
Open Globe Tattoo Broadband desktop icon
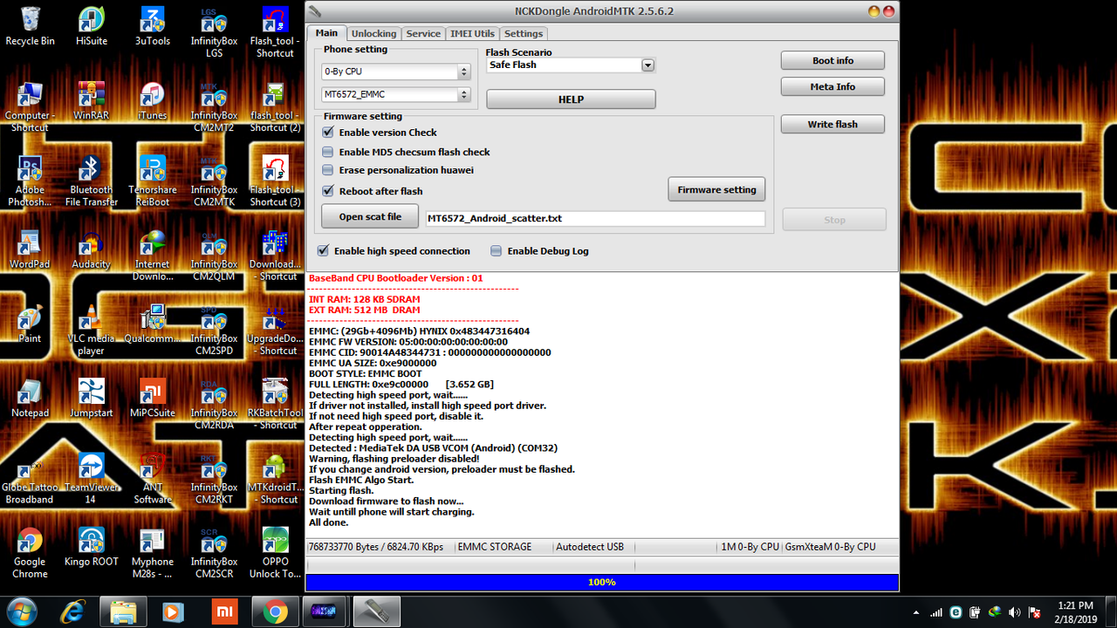click(x=30, y=479)
